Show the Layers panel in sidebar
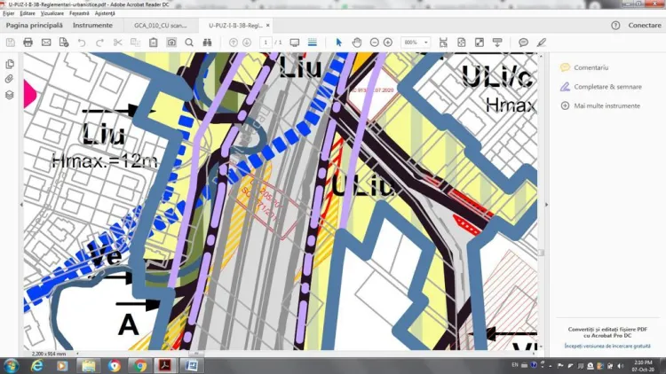 pyautogui.click(x=10, y=95)
